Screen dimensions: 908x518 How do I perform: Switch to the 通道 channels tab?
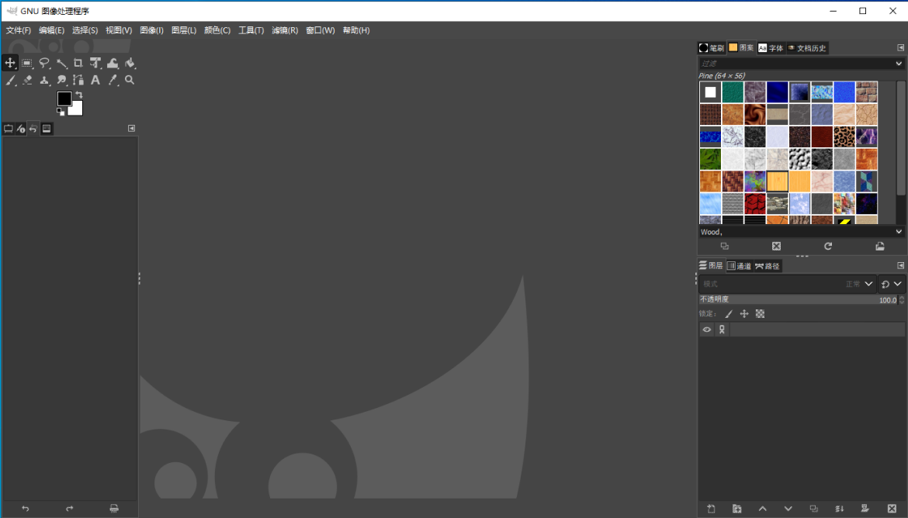739,266
